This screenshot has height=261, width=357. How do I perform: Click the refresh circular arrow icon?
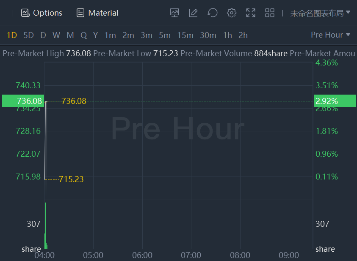pos(213,13)
